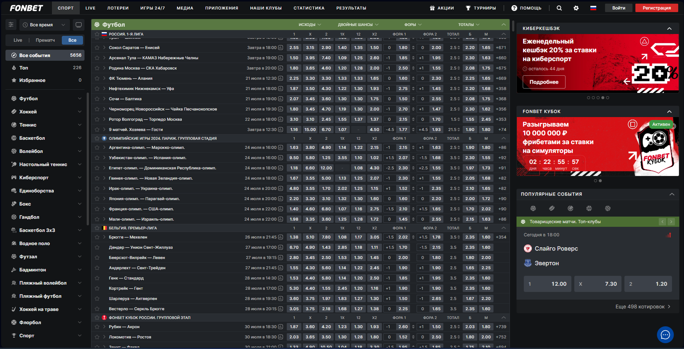The width and height of the screenshot is (684, 349).
Task: Click the Бокс glove sidebar icon
Action: coord(14,204)
